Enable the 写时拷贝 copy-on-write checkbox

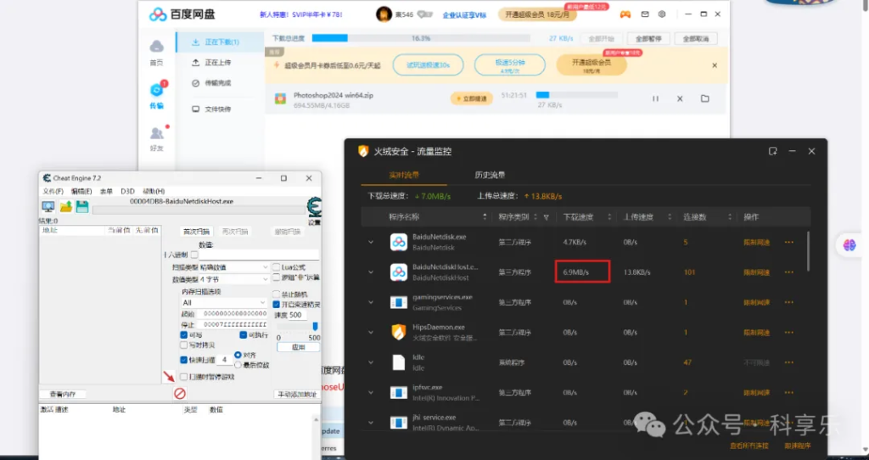coord(183,345)
